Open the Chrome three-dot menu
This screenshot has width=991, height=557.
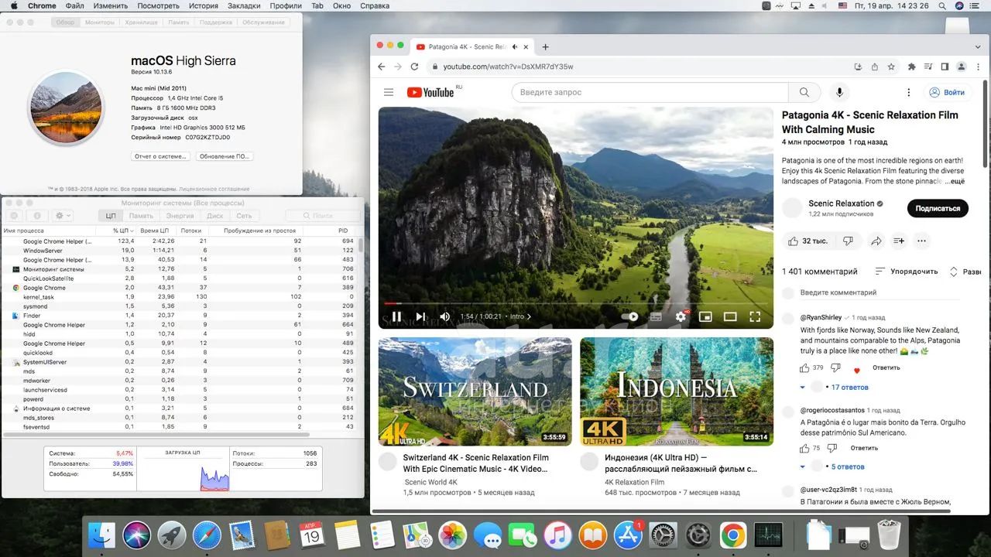click(x=979, y=67)
